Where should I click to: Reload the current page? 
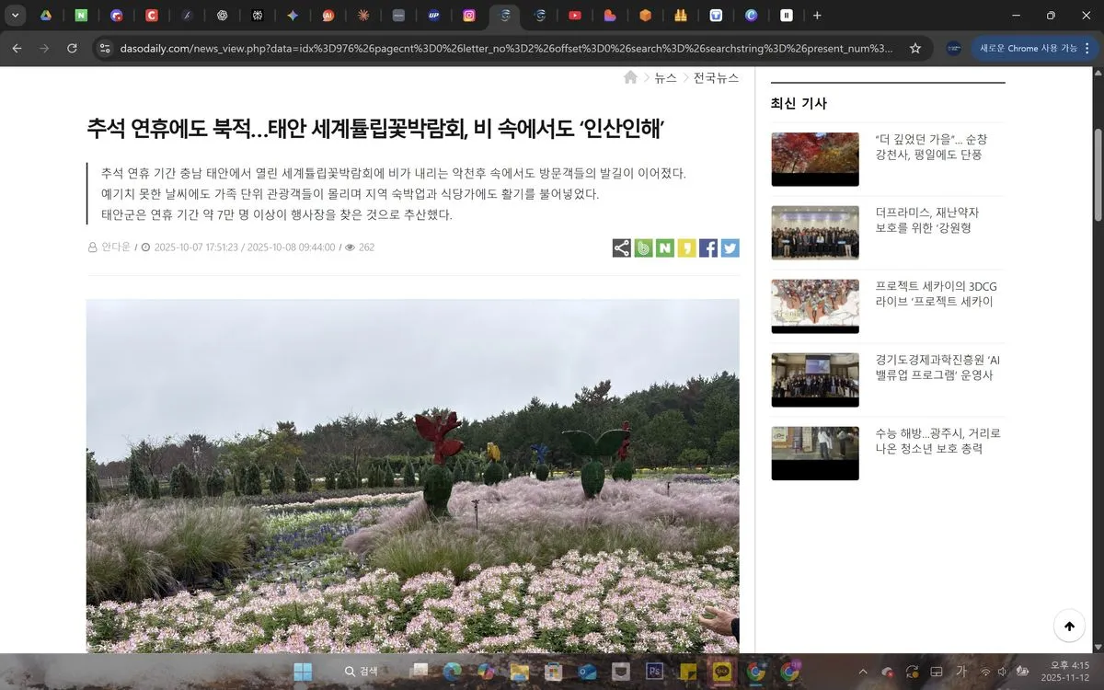pyautogui.click(x=72, y=48)
